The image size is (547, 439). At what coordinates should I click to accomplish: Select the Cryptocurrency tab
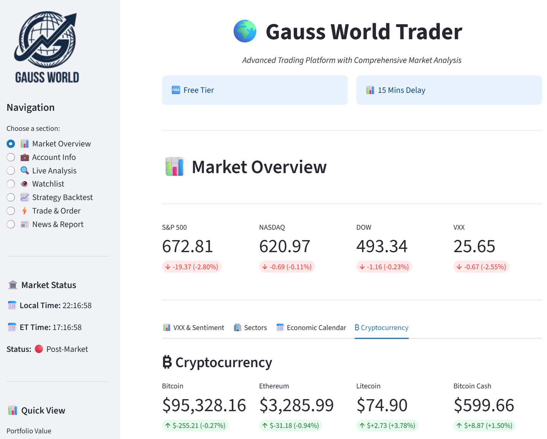pyautogui.click(x=381, y=328)
